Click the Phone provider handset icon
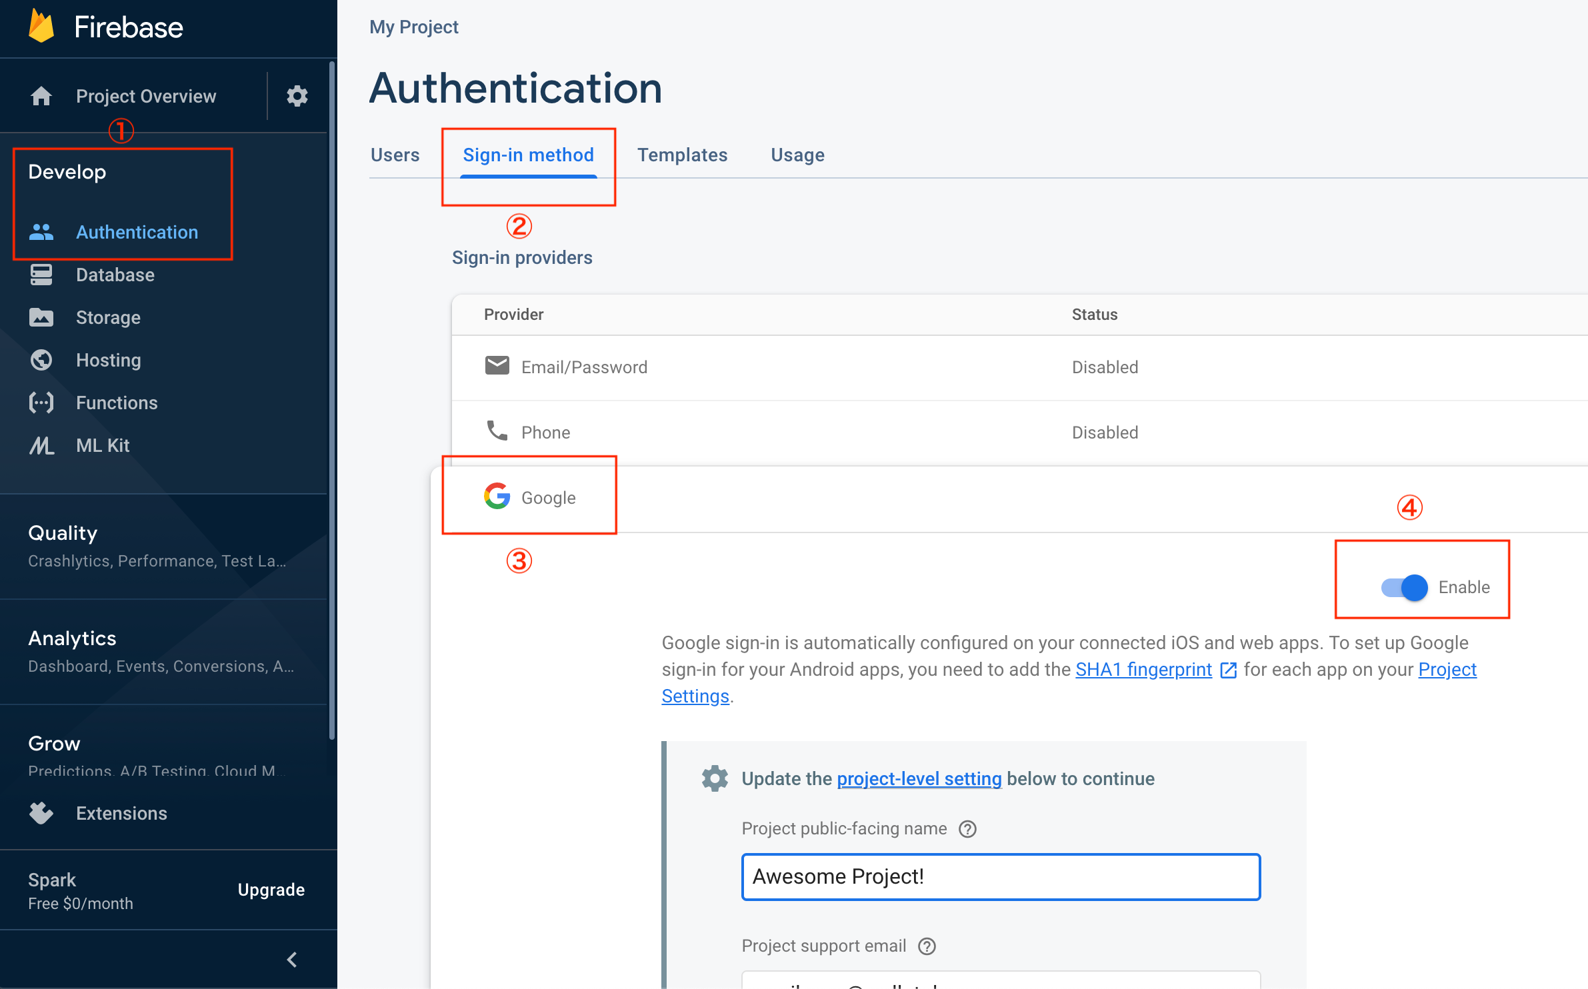This screenshot has height=989, width=1588. pyautogui.click(x=497, y=431)
